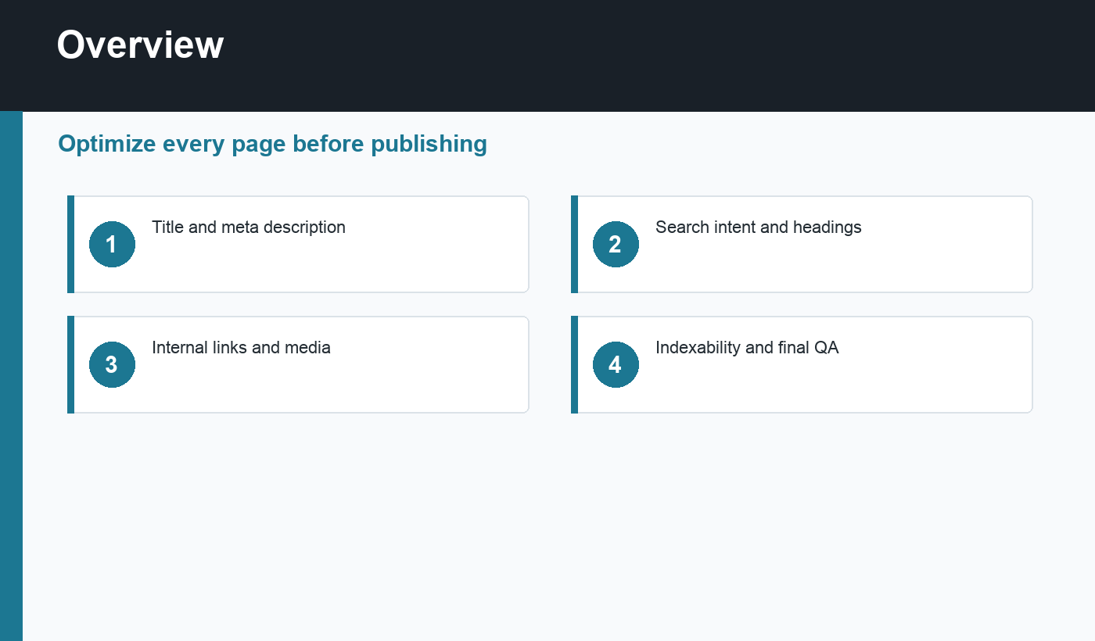
Task: Click the number 2 circle badge
Action: coord(616,244)
